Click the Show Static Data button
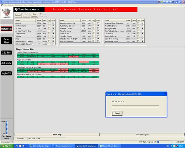Screen dimensions: 185x148 142,135
